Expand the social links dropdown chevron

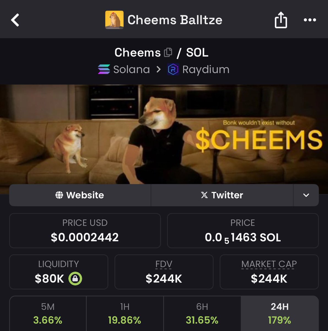pos(306,195)
